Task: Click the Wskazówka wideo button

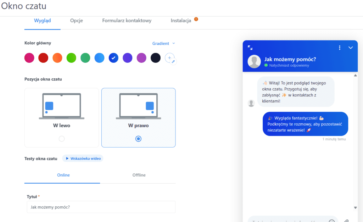Action: (83, 159)
